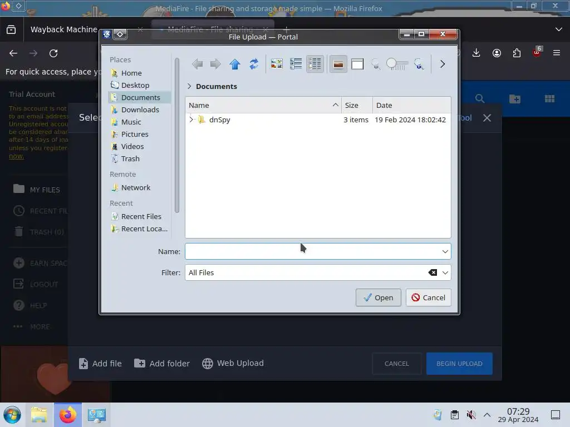Toggle the preview side panel
The width and height of the screenshot is (570, 427).
coord(357,64)
